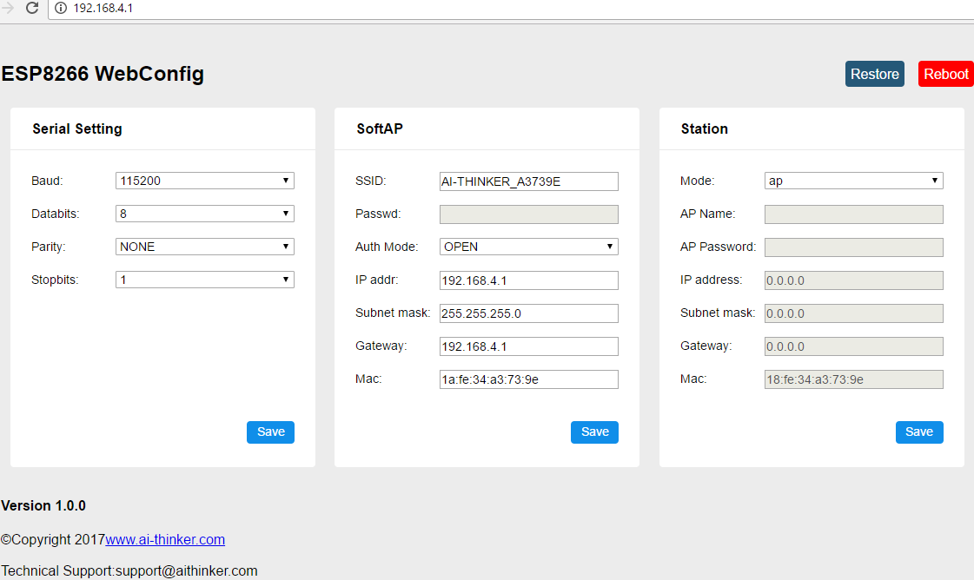
Task: Click the browser forward arrow
Action: tap(8, 8)
